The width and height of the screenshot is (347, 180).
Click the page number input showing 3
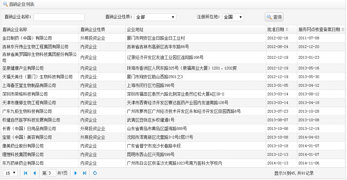pos(51,173)
